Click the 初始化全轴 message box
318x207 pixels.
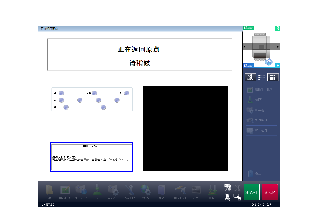92,157
